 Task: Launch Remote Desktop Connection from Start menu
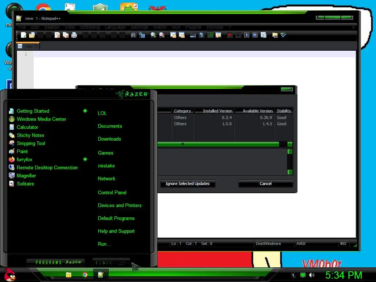(x=43, y=167)
